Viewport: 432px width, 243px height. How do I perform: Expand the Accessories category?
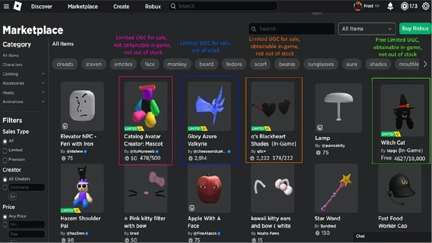coord(43,83)
